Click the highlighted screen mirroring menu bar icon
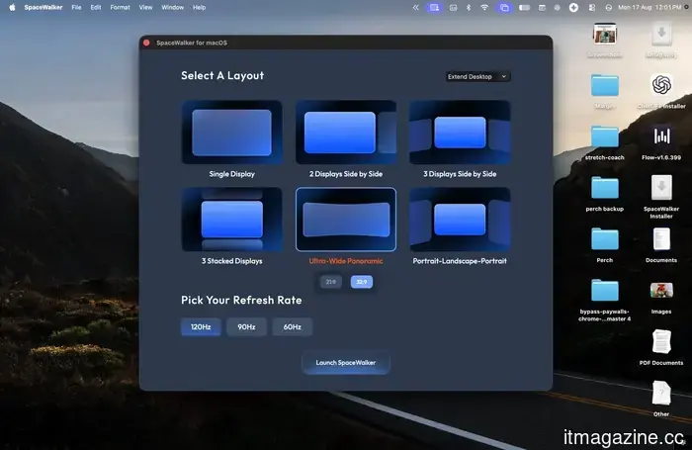 point(504,7)
